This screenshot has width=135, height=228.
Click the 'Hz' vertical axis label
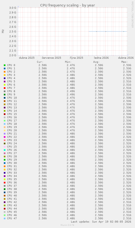pos(3,31)
